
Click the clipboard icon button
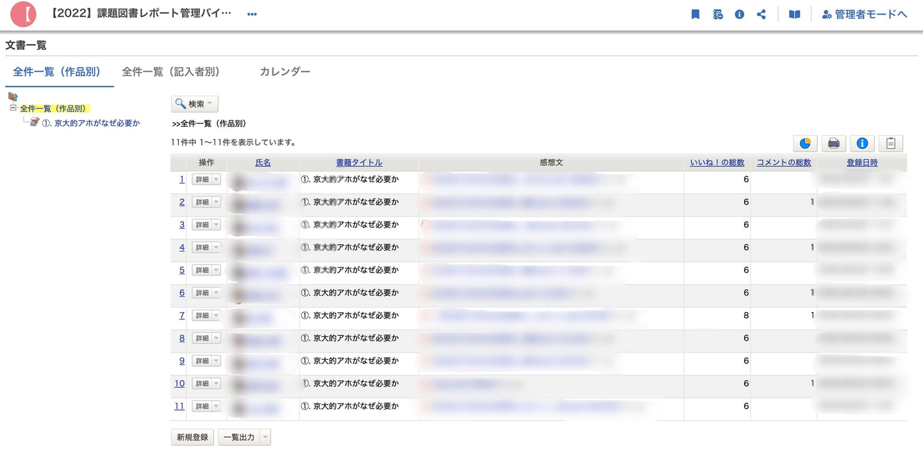(x=891, y=143)
